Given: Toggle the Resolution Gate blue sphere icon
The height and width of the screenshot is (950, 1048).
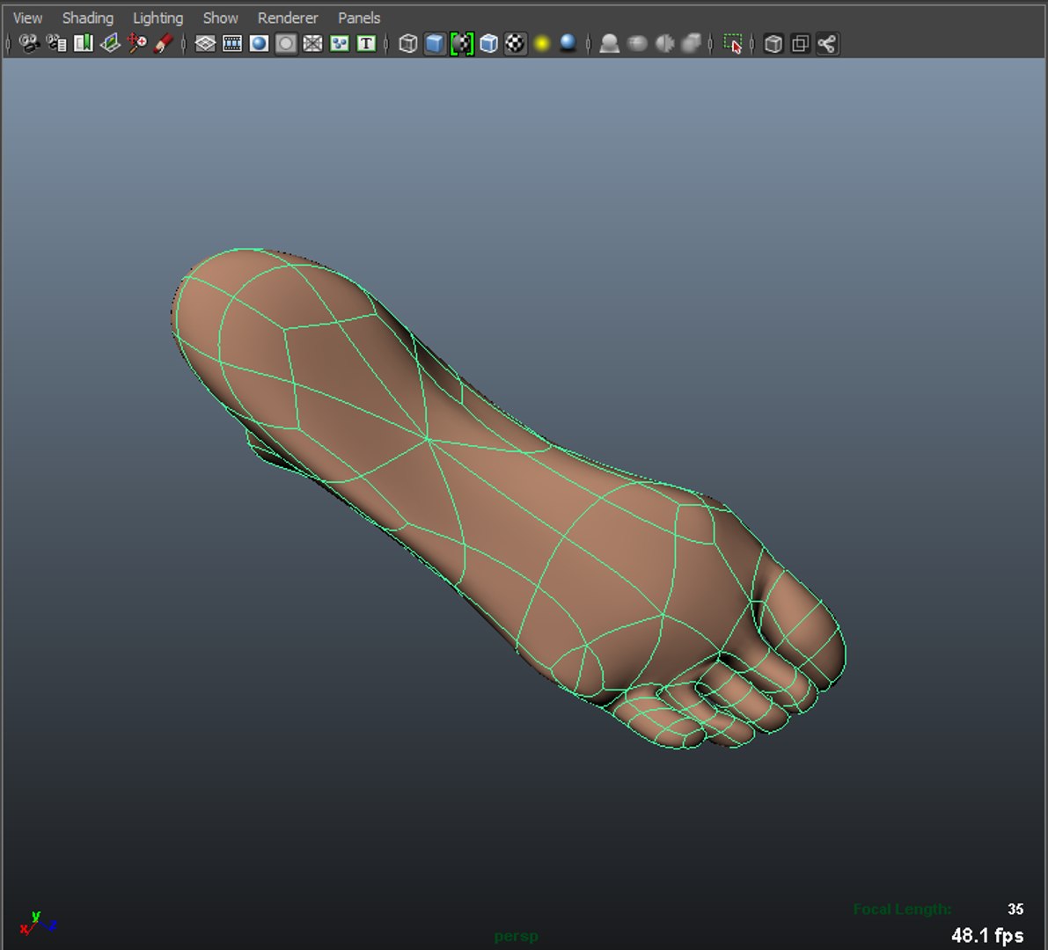Looking at the screenshot, I should [x=259, y=44].
